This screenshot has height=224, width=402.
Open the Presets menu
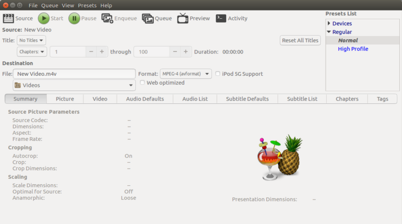(87, 5)
